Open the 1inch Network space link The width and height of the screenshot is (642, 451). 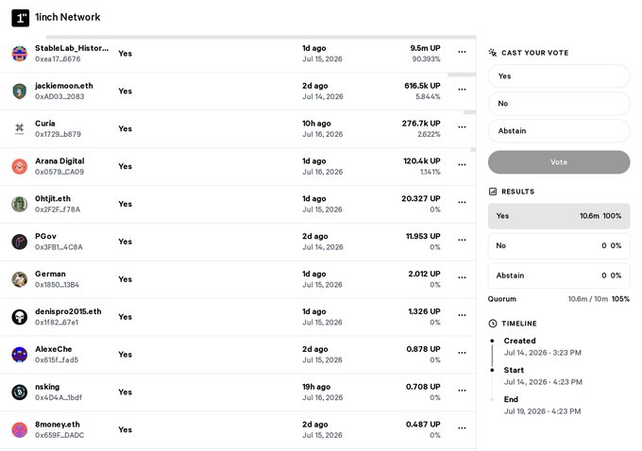[x=68, y=17]
